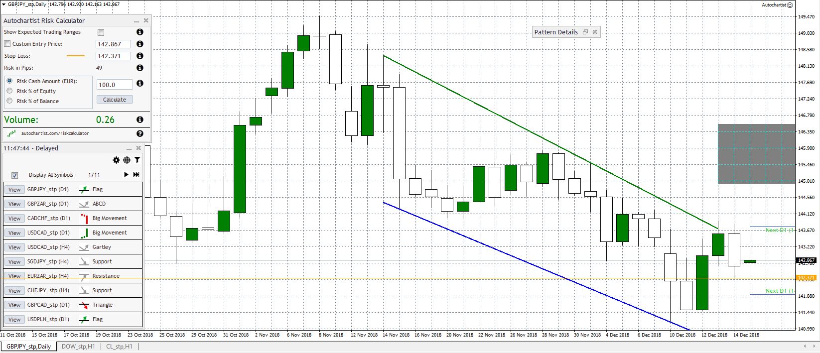This screenshot has height=353, width=820.
Task: Open the Autochartist settings gear
Action: [116, 160]
